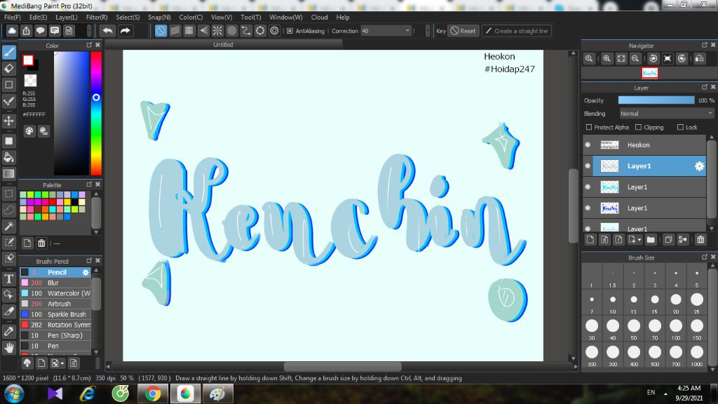Add a new layer in Layer panel
This screenshot has width=718, height=404.
[590, 240]
